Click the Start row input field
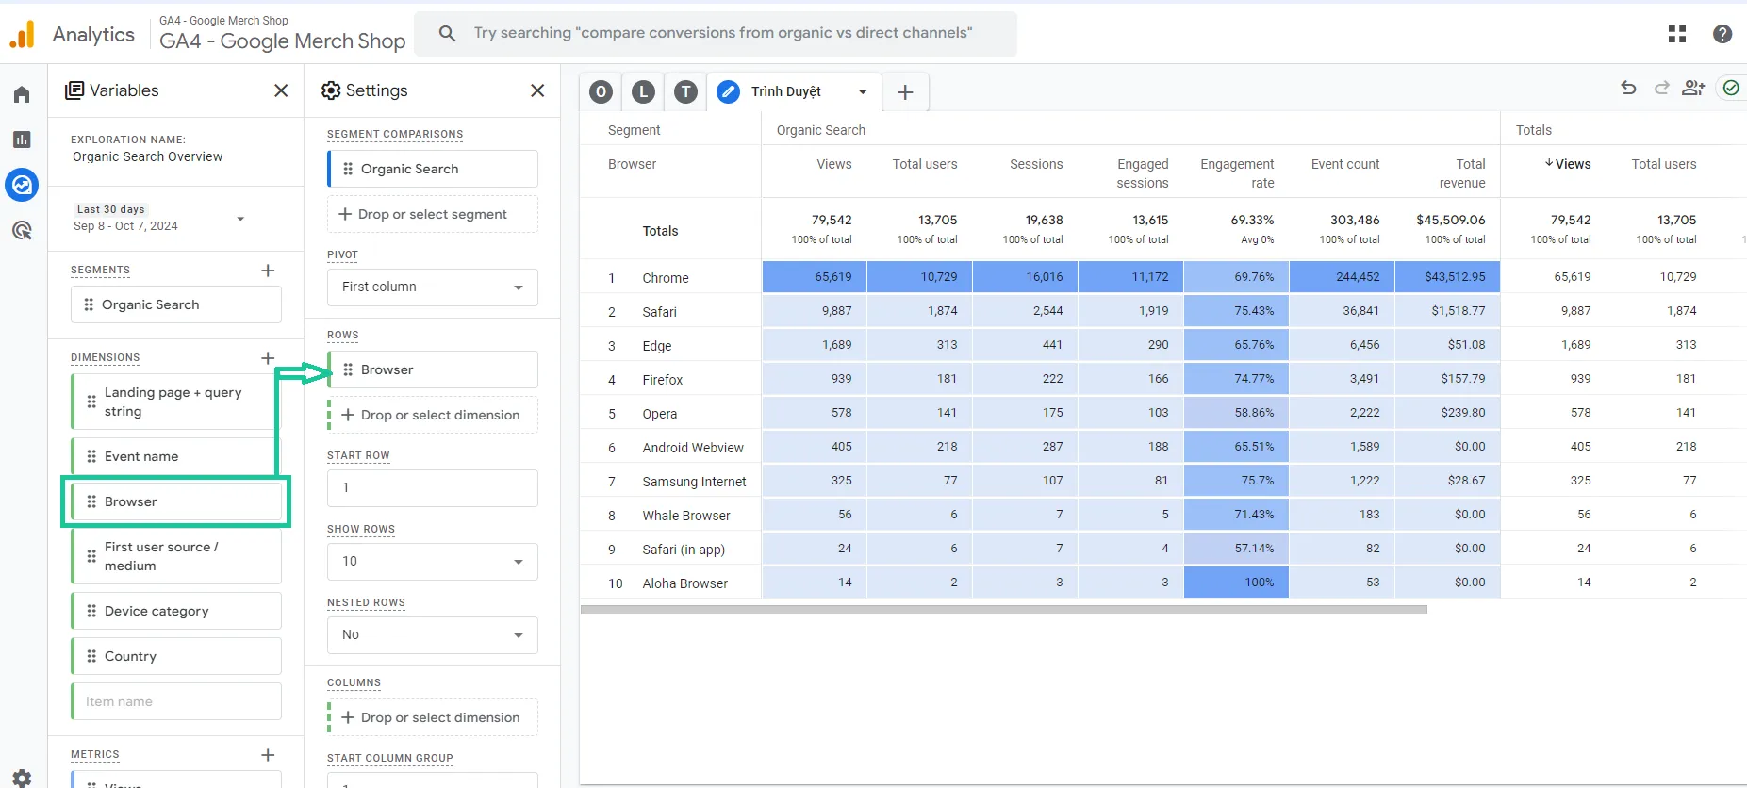Image resolution: width=1747 pixels, height=788 pixels. tap(433, 488)
